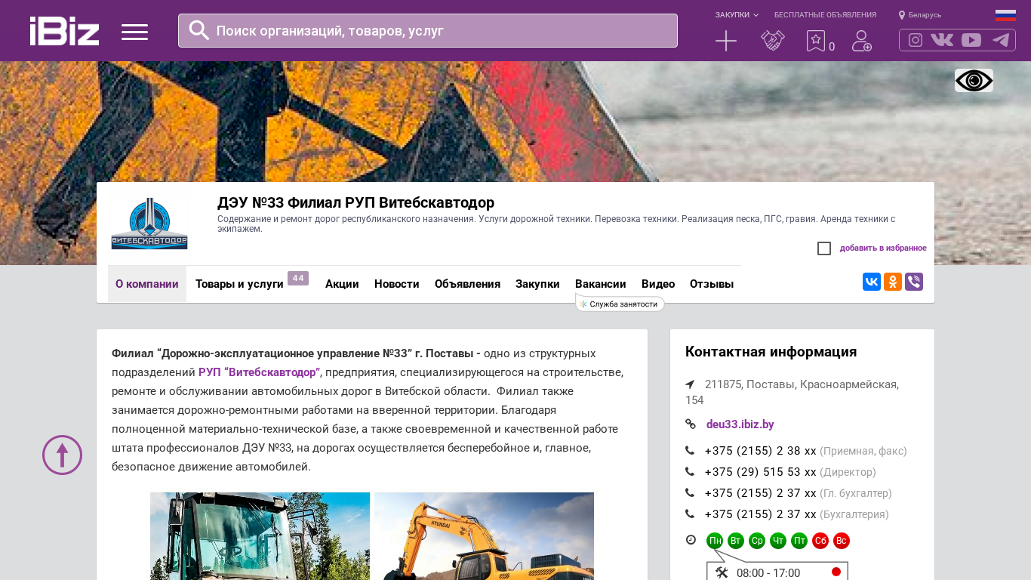Switch to О компании tab
This screenshot has width=1031, height=580.
(x=147, y=284)
